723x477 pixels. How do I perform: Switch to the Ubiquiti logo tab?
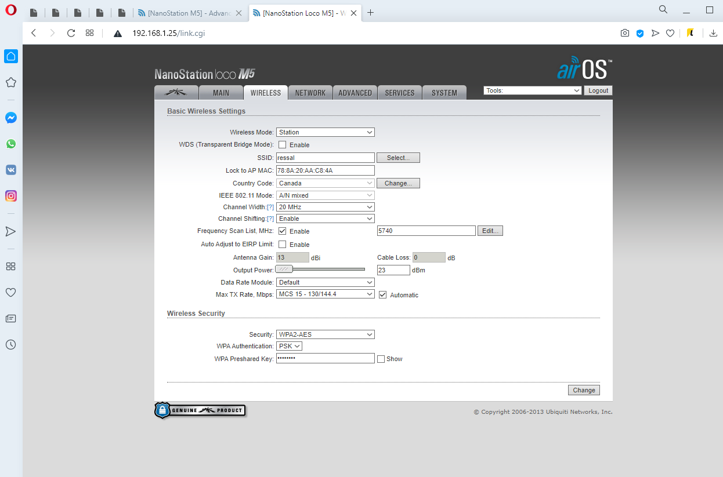coord(176,93)
